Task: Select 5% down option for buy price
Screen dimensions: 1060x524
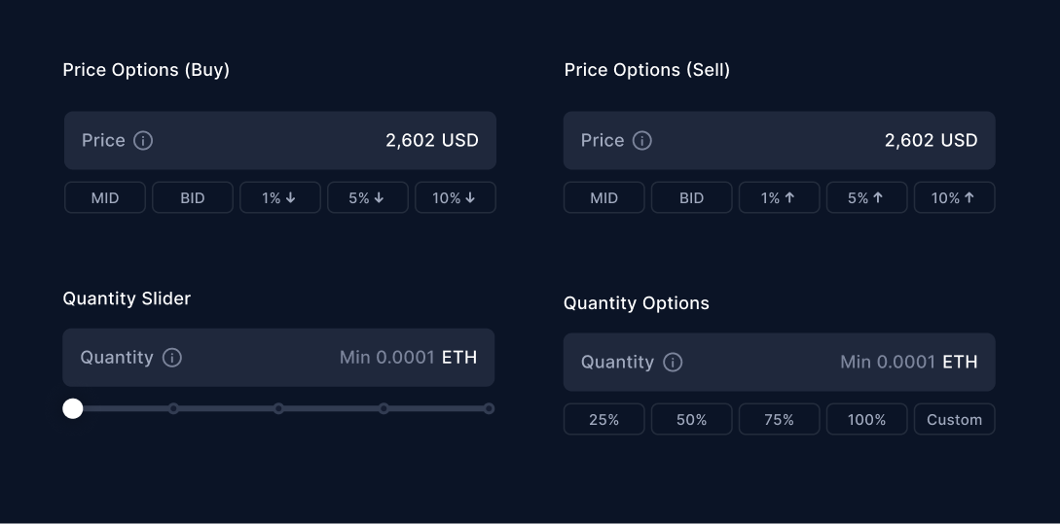Action: 367,197
